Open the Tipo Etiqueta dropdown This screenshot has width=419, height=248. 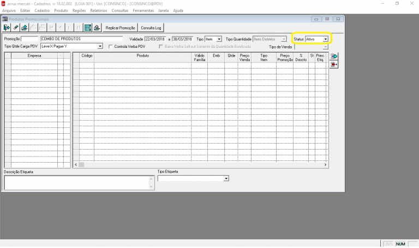click(226, 178)
